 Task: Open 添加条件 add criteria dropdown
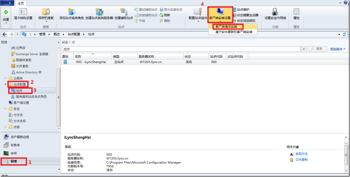[x=337, y=49]
